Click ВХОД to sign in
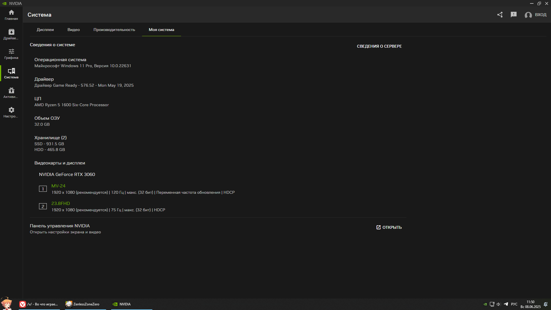 541,15
